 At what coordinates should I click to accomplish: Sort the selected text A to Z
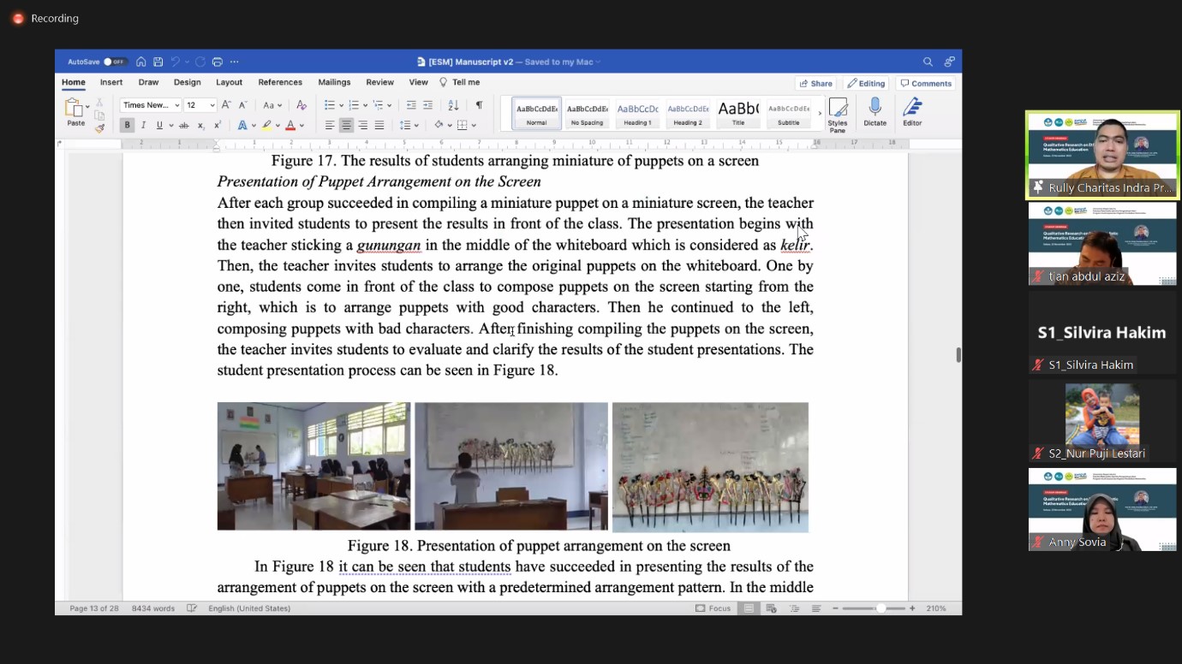453,105
